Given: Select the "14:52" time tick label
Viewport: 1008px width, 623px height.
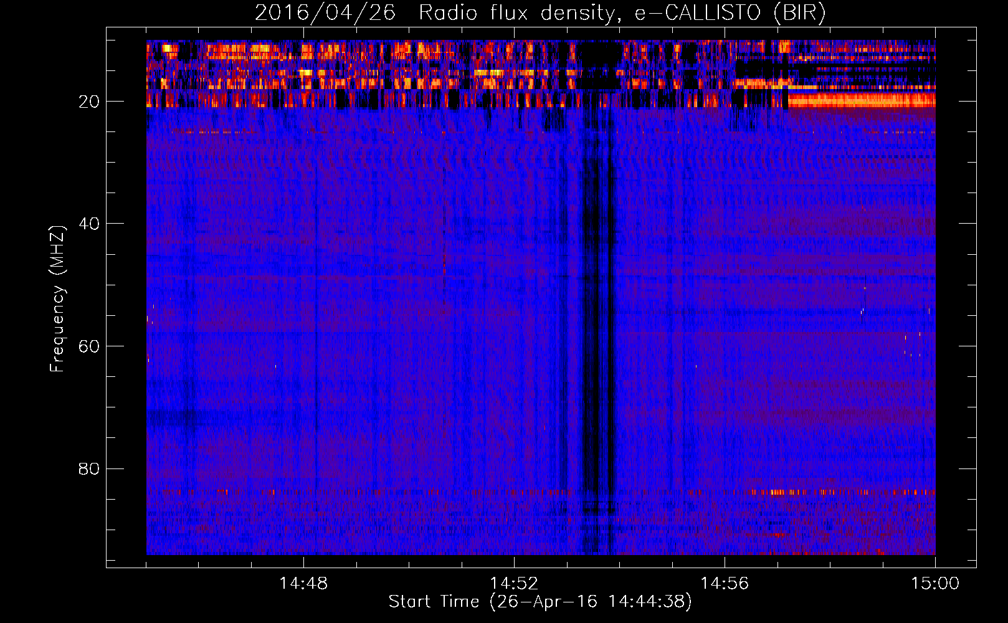Looking at the screenshot, I should (x=514, y=584).
